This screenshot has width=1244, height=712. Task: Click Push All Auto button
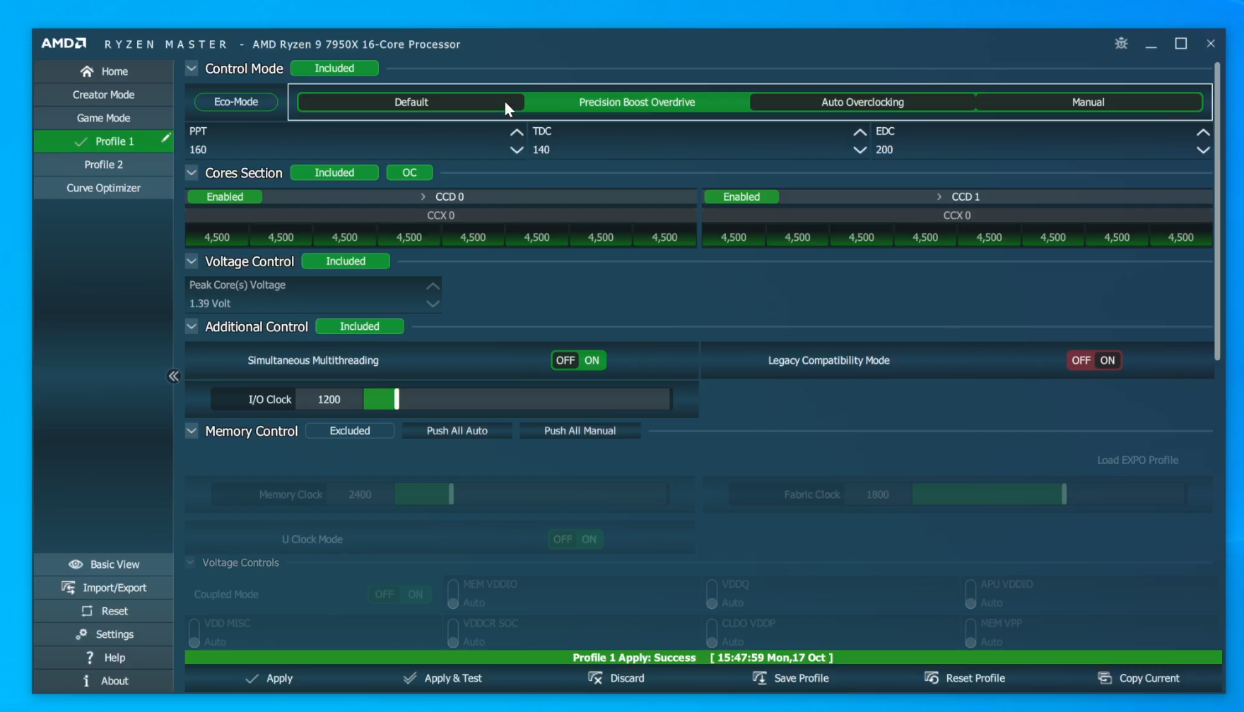coord(457,431)
